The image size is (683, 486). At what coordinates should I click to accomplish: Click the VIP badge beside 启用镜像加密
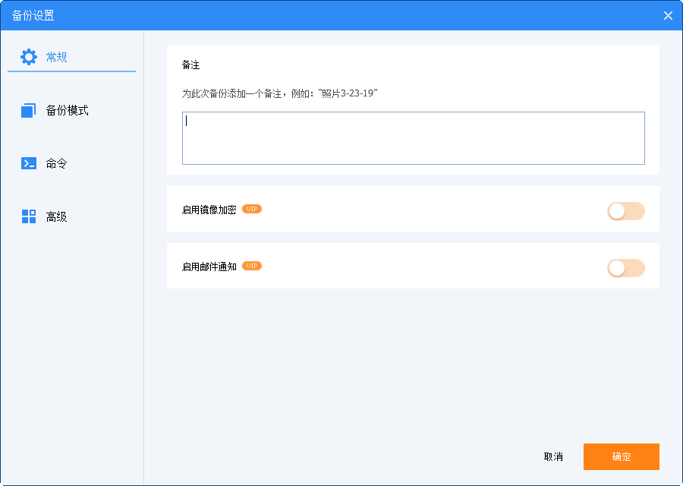(252, 209)
